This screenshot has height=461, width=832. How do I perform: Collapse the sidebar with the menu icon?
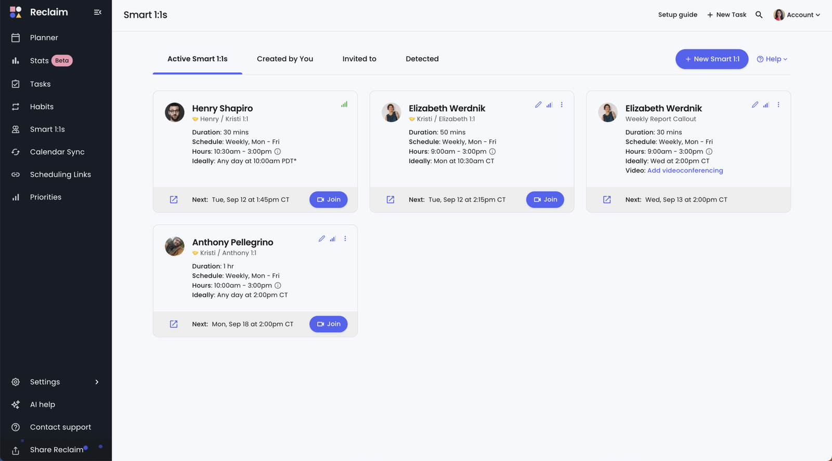(x=97, y=12)
